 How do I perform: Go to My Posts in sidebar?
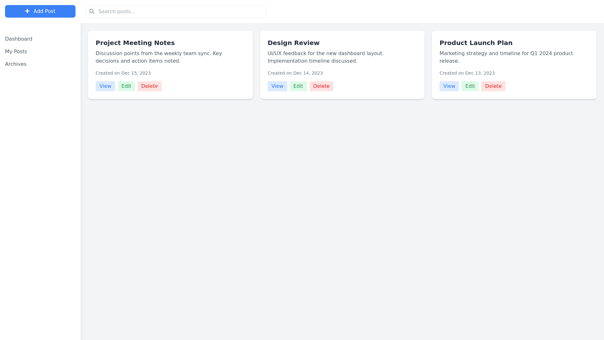(16, 52)
